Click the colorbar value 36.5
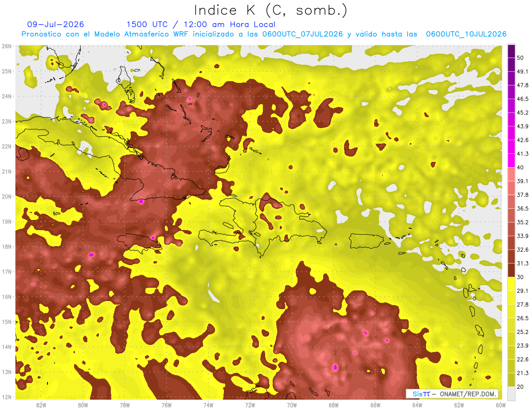The width and height of the screenshot is (532, 411). tap(523, 208)
